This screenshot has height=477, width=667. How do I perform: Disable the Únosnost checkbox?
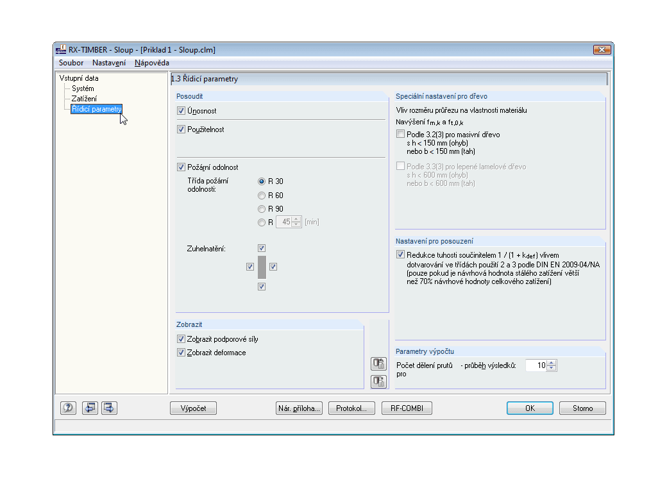pos(182,110)
